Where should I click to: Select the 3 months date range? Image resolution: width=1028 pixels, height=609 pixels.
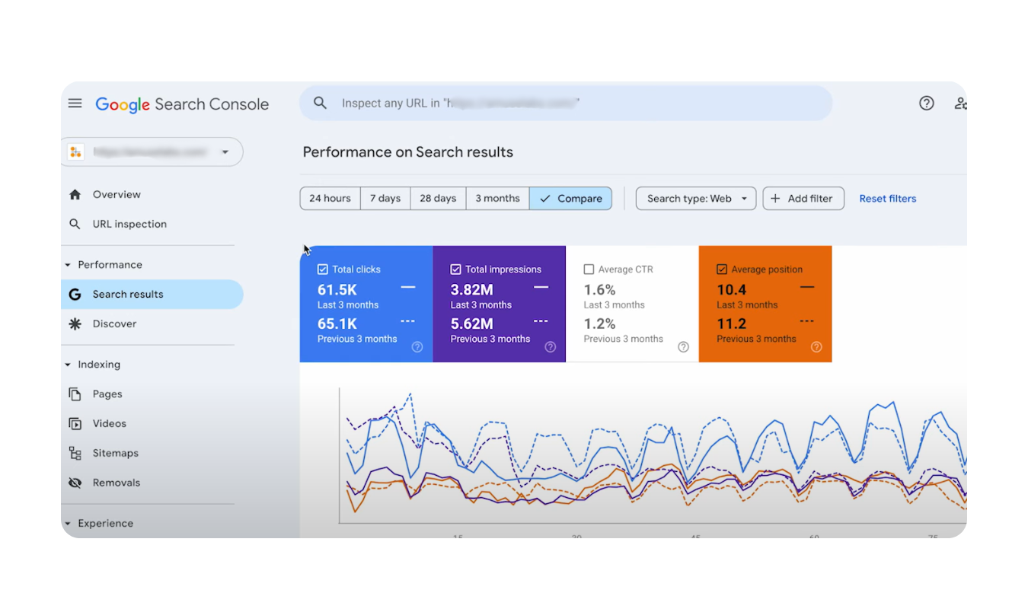pyautogui.click(x=497, y=198)
